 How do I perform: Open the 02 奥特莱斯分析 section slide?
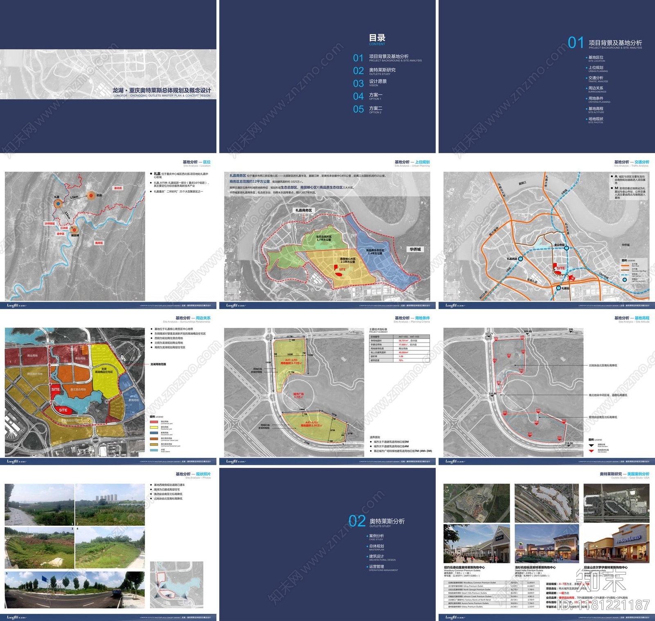[x=327, y=545]
